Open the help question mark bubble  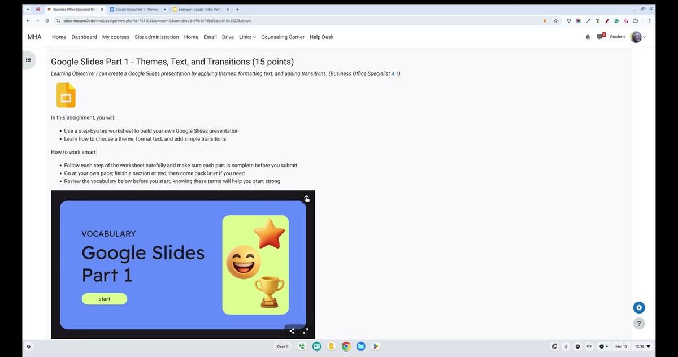(x=638, y=323)
